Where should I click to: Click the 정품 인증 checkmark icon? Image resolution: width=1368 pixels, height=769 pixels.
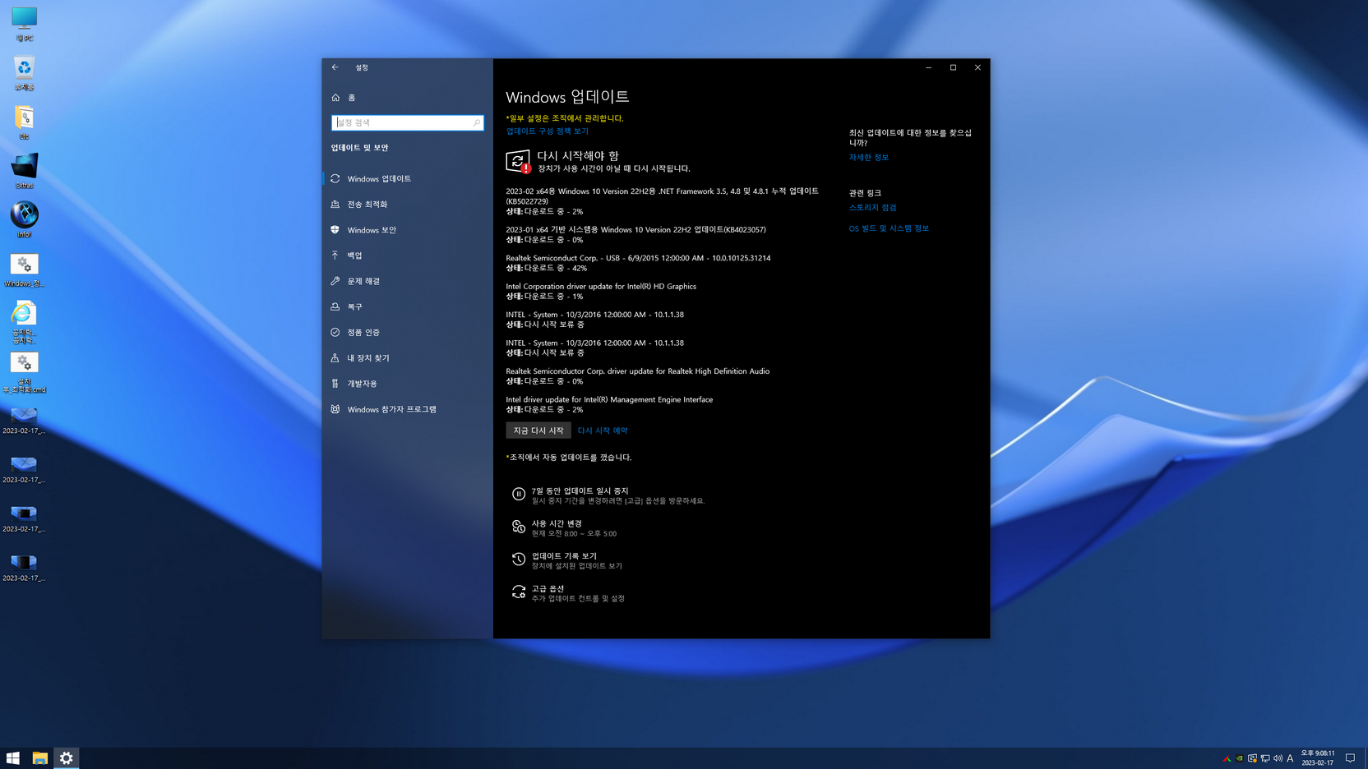click(335, 332)
